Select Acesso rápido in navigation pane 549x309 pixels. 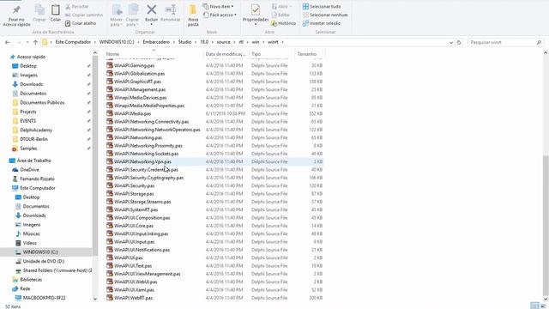coord(28,57)
